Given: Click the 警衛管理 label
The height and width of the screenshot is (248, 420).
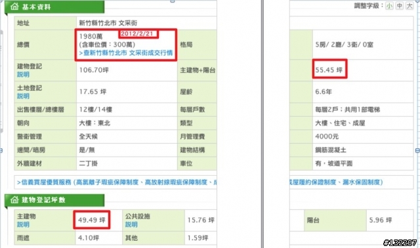Looking at the screenshot, I should click(x=30, y=136).
